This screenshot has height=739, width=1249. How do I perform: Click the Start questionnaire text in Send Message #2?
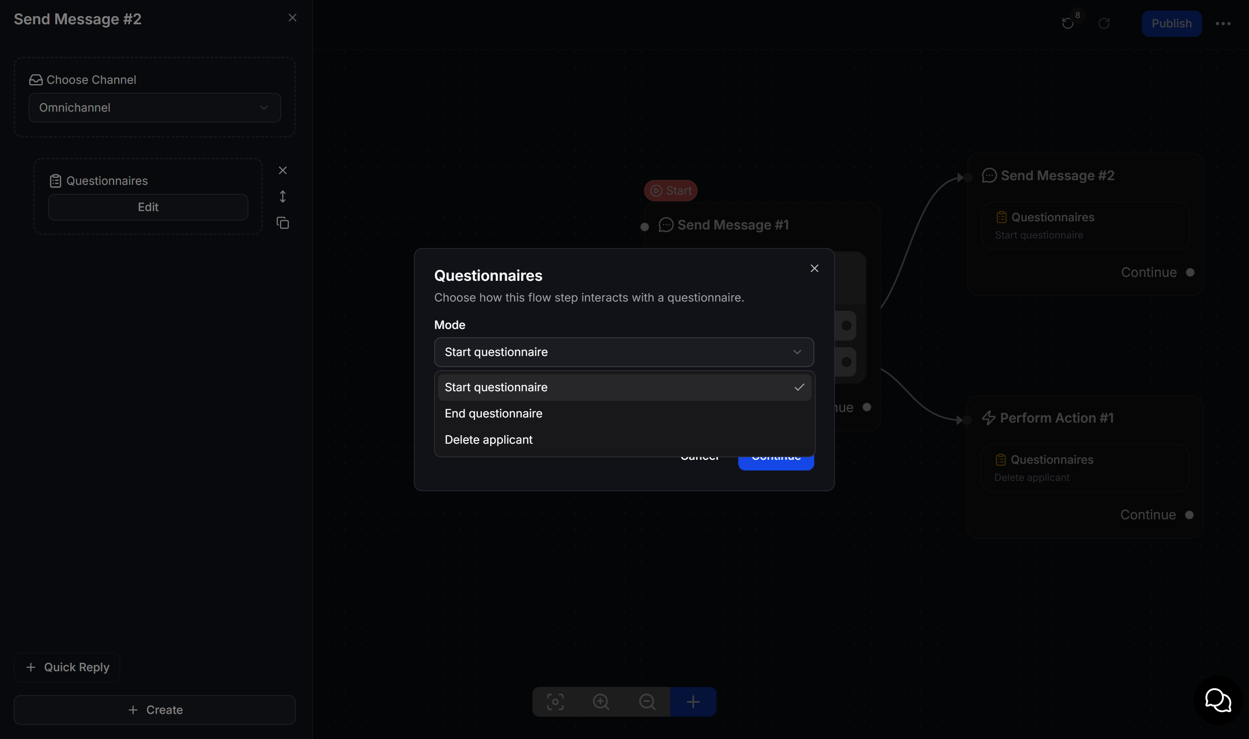(1039, 235)
